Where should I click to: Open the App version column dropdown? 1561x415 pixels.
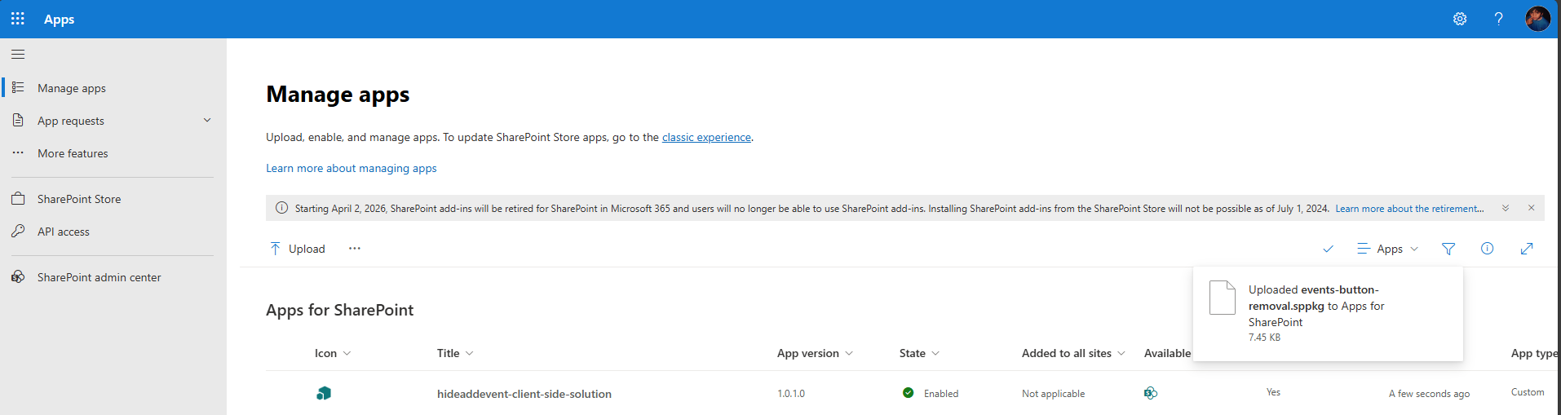[x=816, y=353]
